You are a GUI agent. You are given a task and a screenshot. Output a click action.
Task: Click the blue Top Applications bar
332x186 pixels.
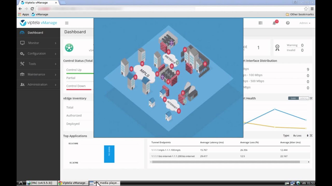click(x=109, y=154)
